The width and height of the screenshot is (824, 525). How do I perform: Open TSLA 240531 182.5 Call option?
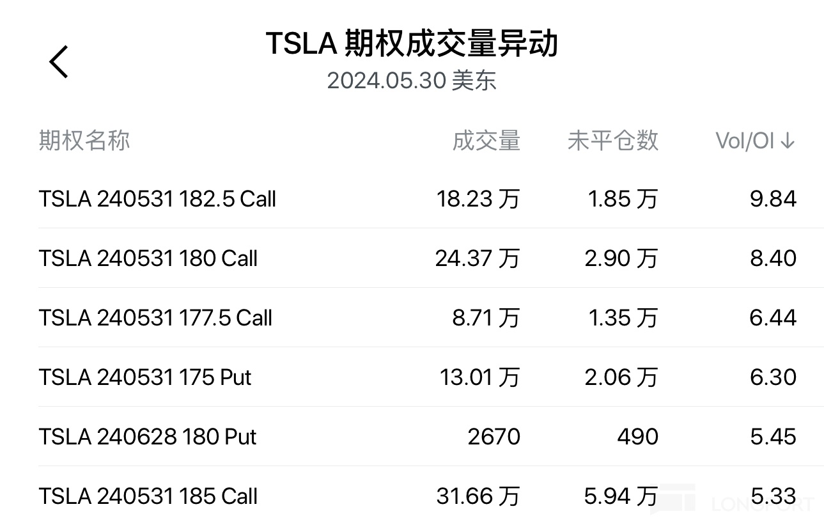click(x=157, y=199)
